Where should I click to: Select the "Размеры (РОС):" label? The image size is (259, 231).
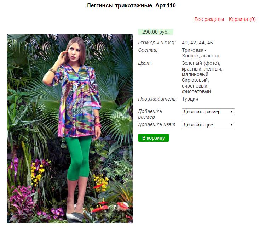(157, 43)
